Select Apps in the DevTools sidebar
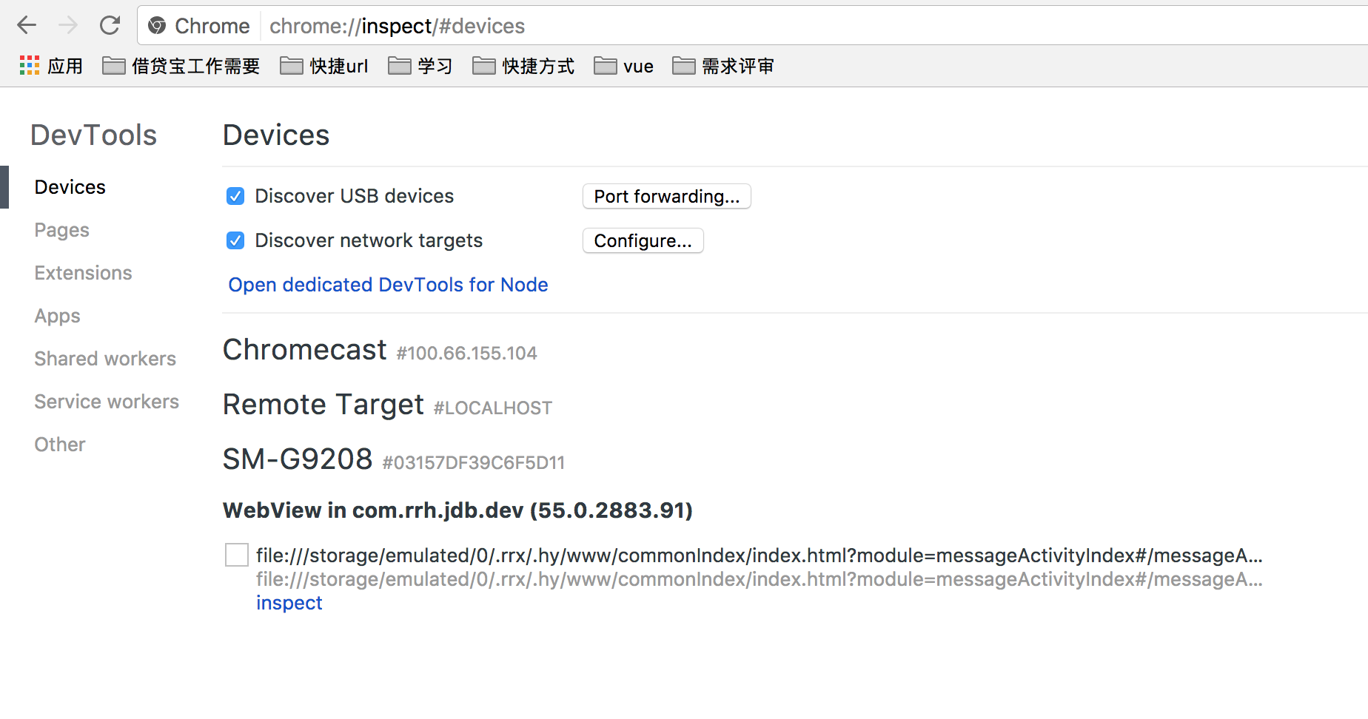This screenshot has height=719, width=1368. pos(57,316)
